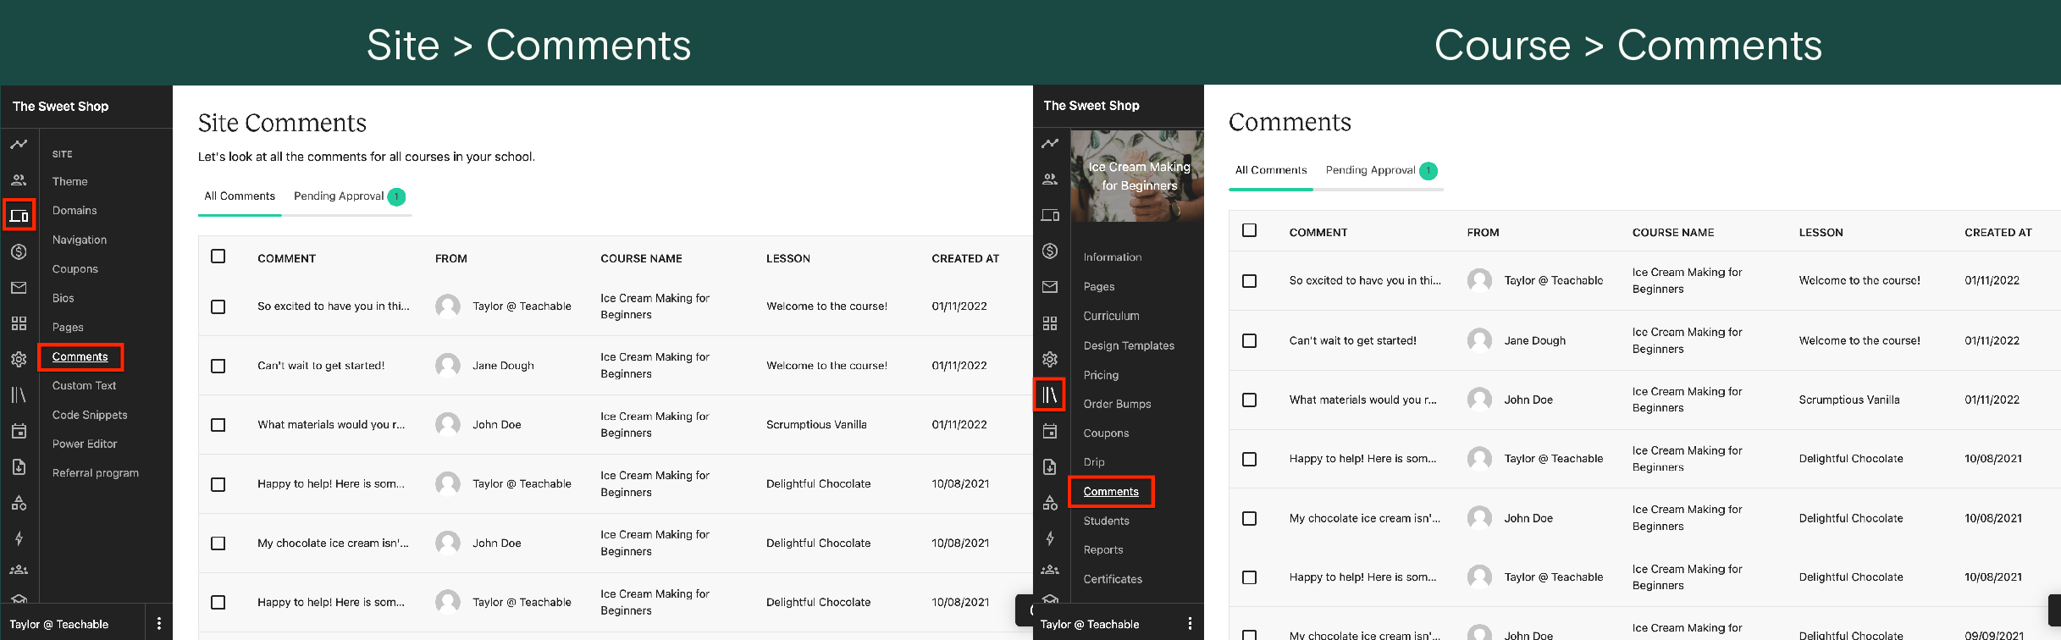Open the dashboard trend icon in Site Comments sidebar
This screenshot has width=2061, height=640.
19,144
